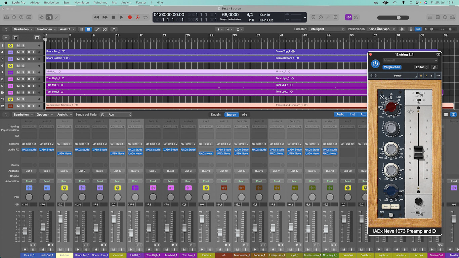Toggle the Smart Controls dial icon

click(42, 17)
